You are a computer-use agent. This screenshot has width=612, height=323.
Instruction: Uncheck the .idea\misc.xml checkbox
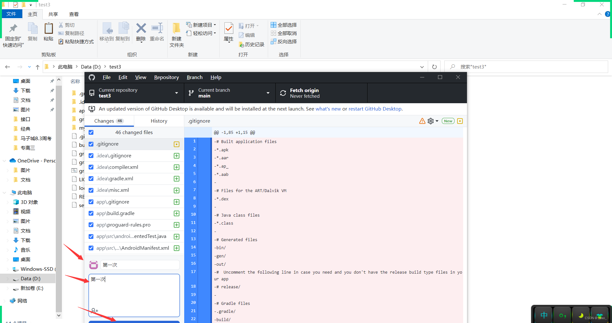point(91,190)
